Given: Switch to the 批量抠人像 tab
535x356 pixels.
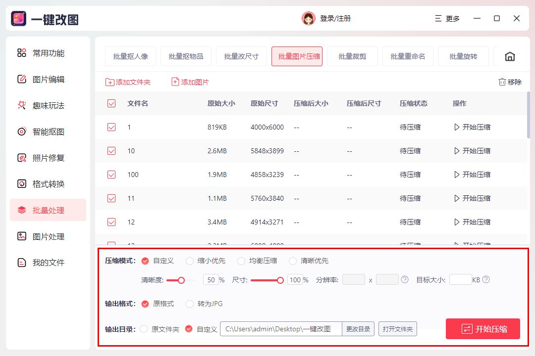Looking at the screenshot, I should [130, 56].
